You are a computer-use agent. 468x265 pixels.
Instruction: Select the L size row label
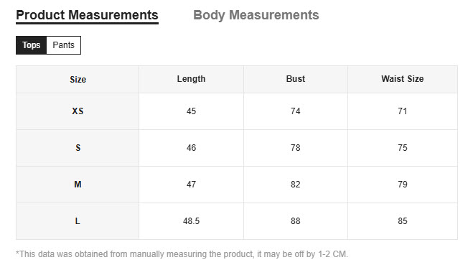pos(78,221)
